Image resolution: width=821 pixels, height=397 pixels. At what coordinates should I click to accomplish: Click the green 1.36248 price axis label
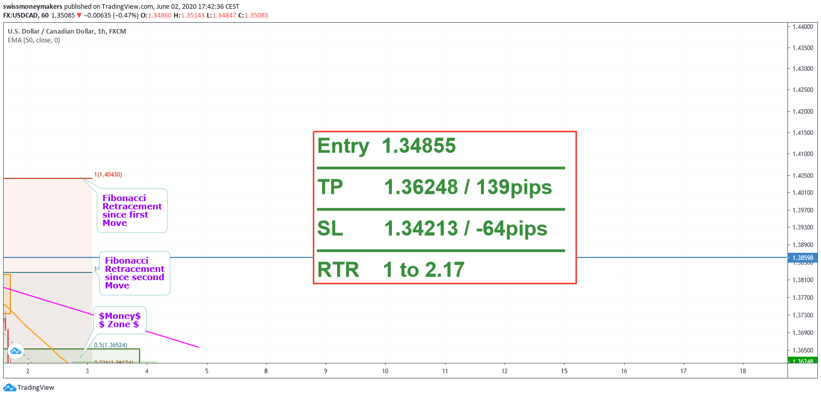click(802, 360)
